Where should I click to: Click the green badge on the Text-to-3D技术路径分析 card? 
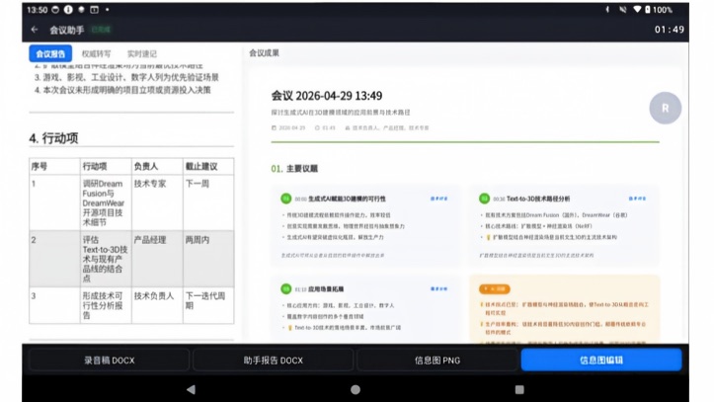(x=484, y=199)
